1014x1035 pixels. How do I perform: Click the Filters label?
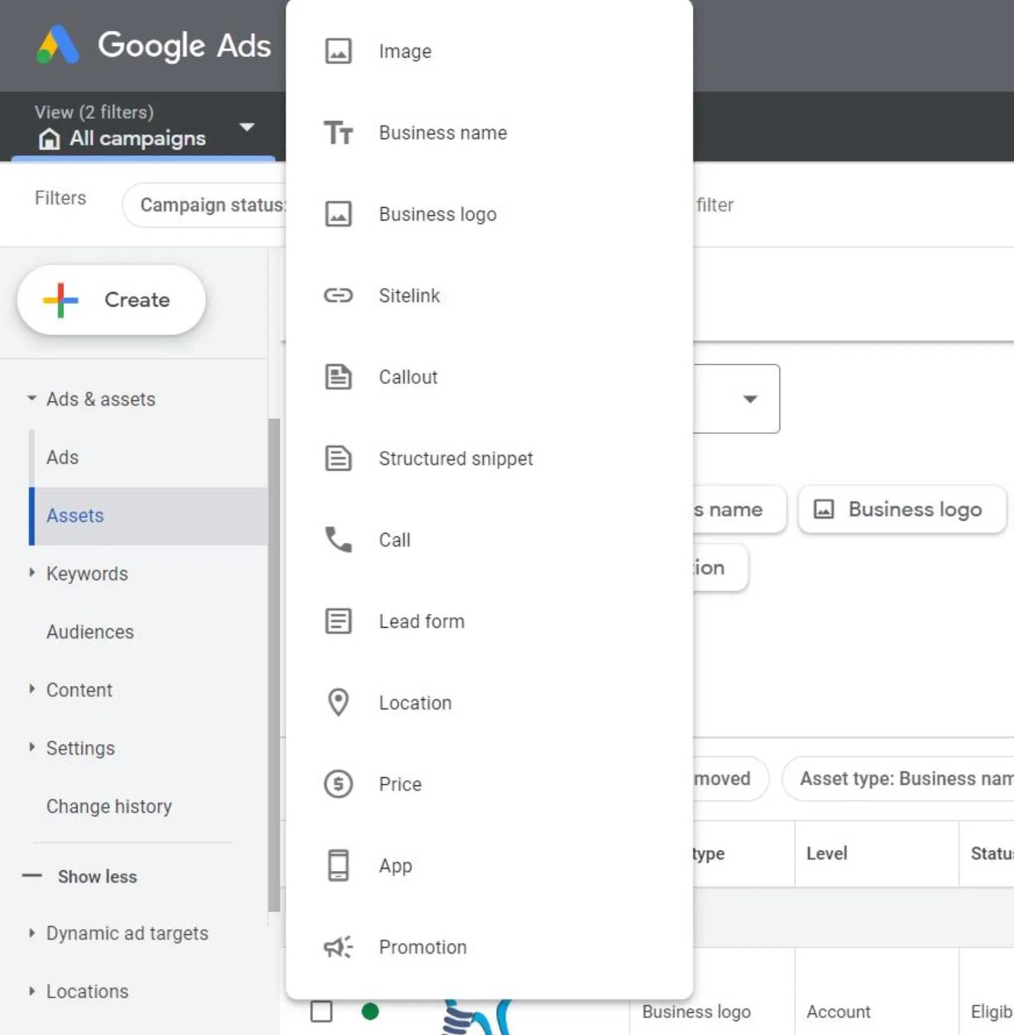tap(60, 198)
